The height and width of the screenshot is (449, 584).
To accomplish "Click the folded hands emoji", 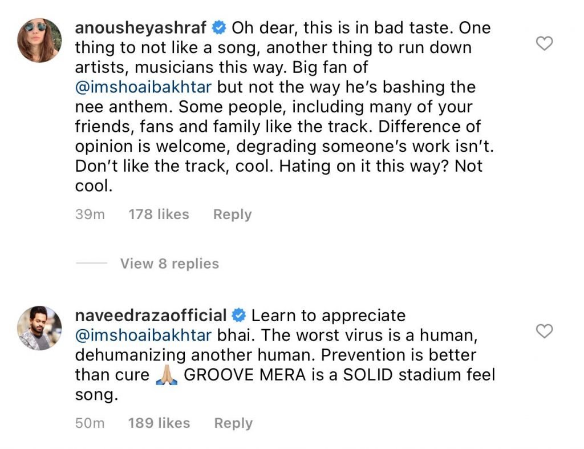I will coord(167,376).
